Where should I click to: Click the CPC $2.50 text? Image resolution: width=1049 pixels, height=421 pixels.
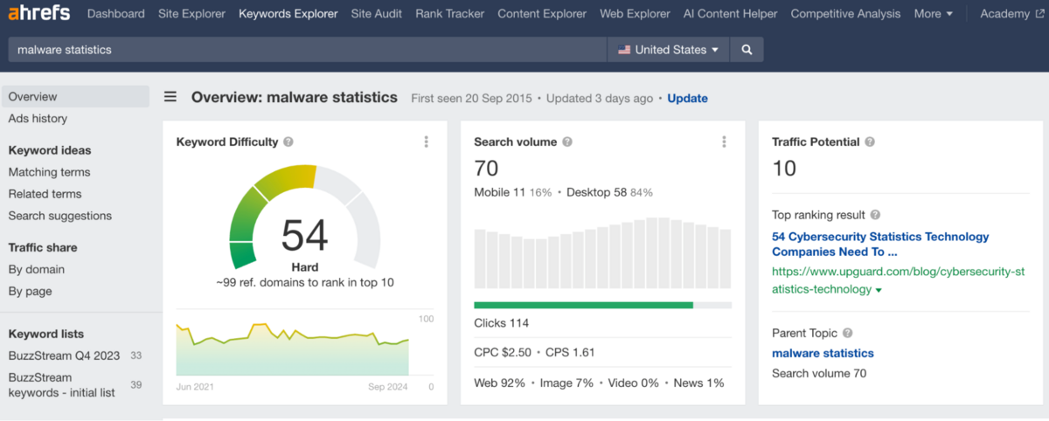[503, 353]
